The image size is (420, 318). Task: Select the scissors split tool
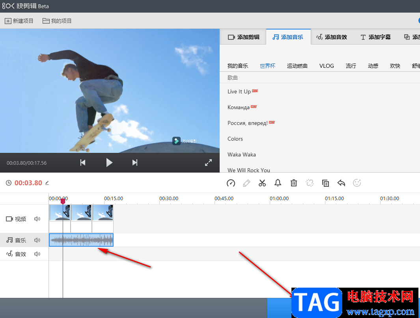262,183
